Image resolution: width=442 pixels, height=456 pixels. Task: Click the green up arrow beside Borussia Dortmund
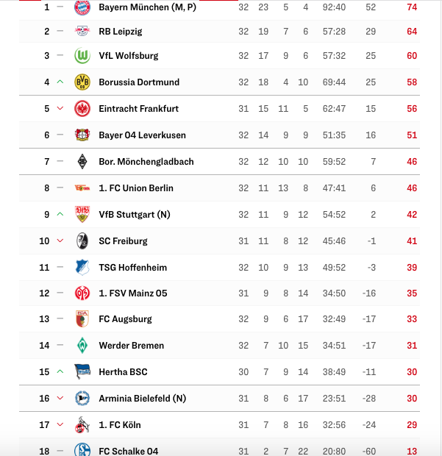point(60,82)
